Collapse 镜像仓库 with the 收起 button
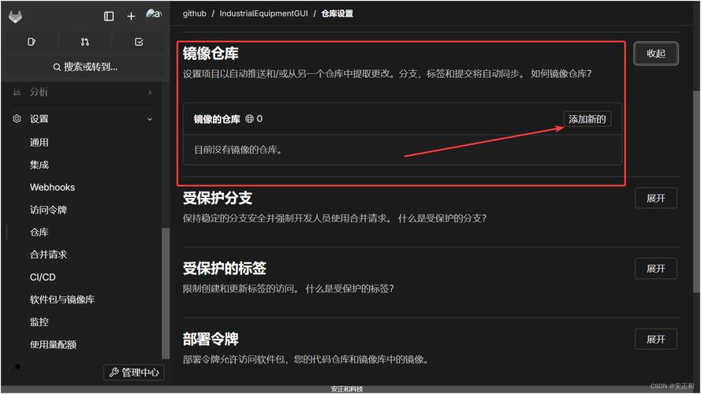 pyautogui.click(x=656, y=54)
